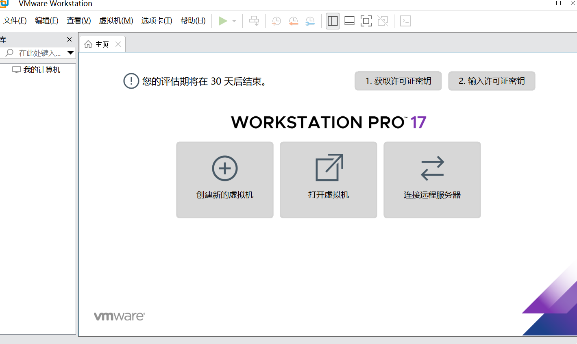Click the 1. 获取许可证密钥 button

coord(398,81)
